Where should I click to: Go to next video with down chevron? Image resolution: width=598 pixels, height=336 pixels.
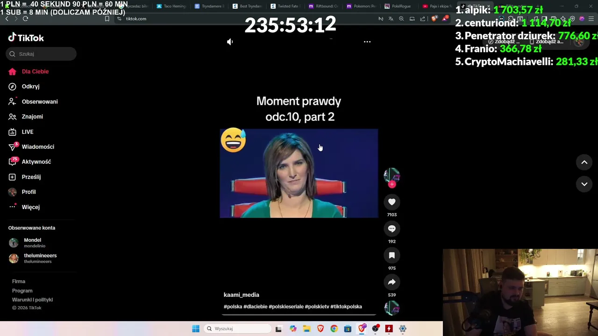pos(584,184)
